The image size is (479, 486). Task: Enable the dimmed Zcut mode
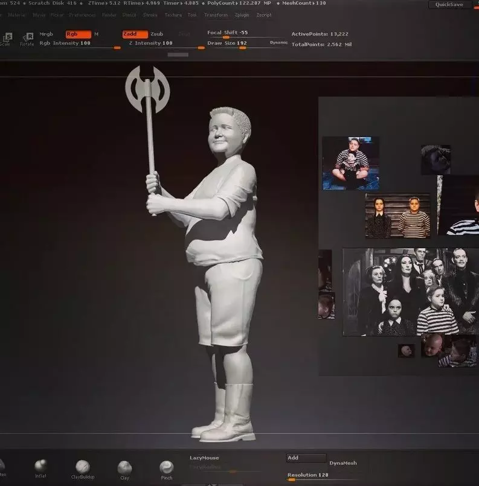[184, 34]
